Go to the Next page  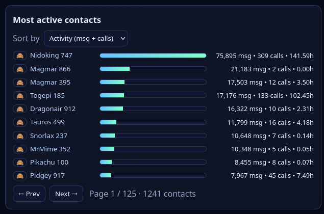click(x=66, y=194)
